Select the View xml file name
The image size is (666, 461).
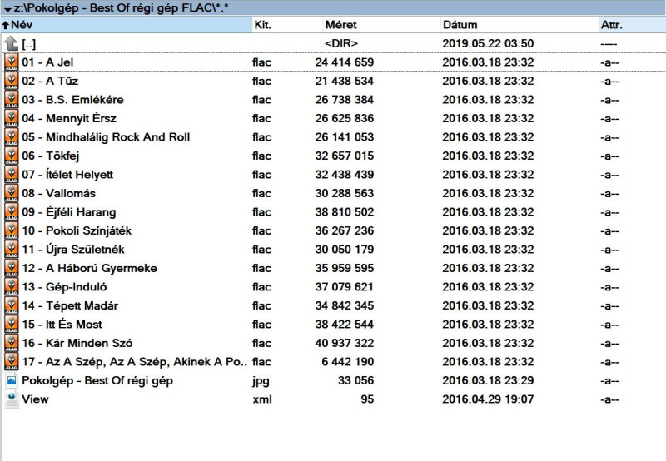(35, 399)
